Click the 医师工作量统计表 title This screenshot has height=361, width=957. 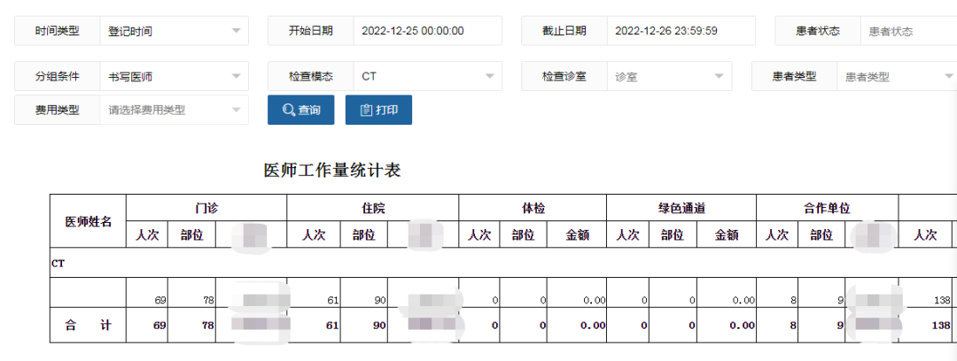[x=332, y=170]
